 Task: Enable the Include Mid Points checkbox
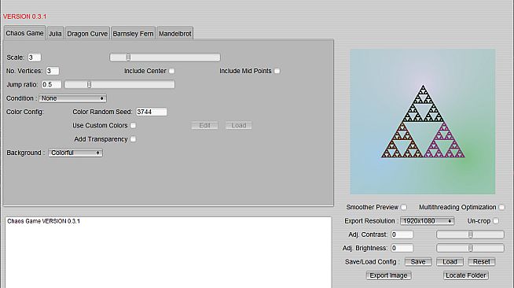tap(277, 71)
